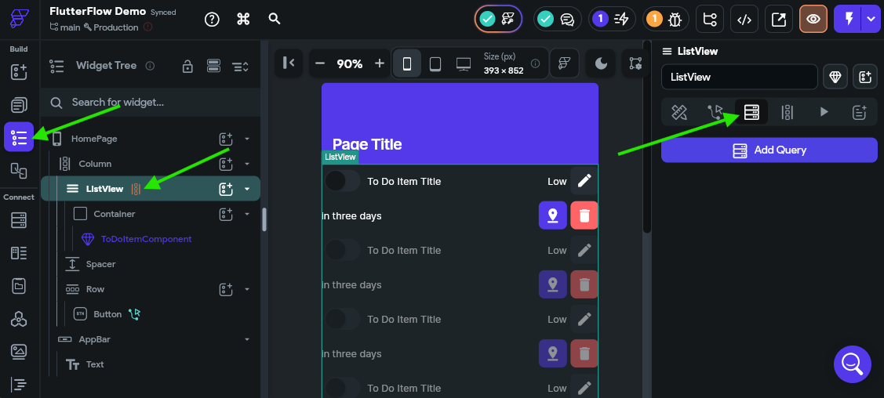Edit the ListView name field
Screen dimensions: 884x398
(739, 77)
